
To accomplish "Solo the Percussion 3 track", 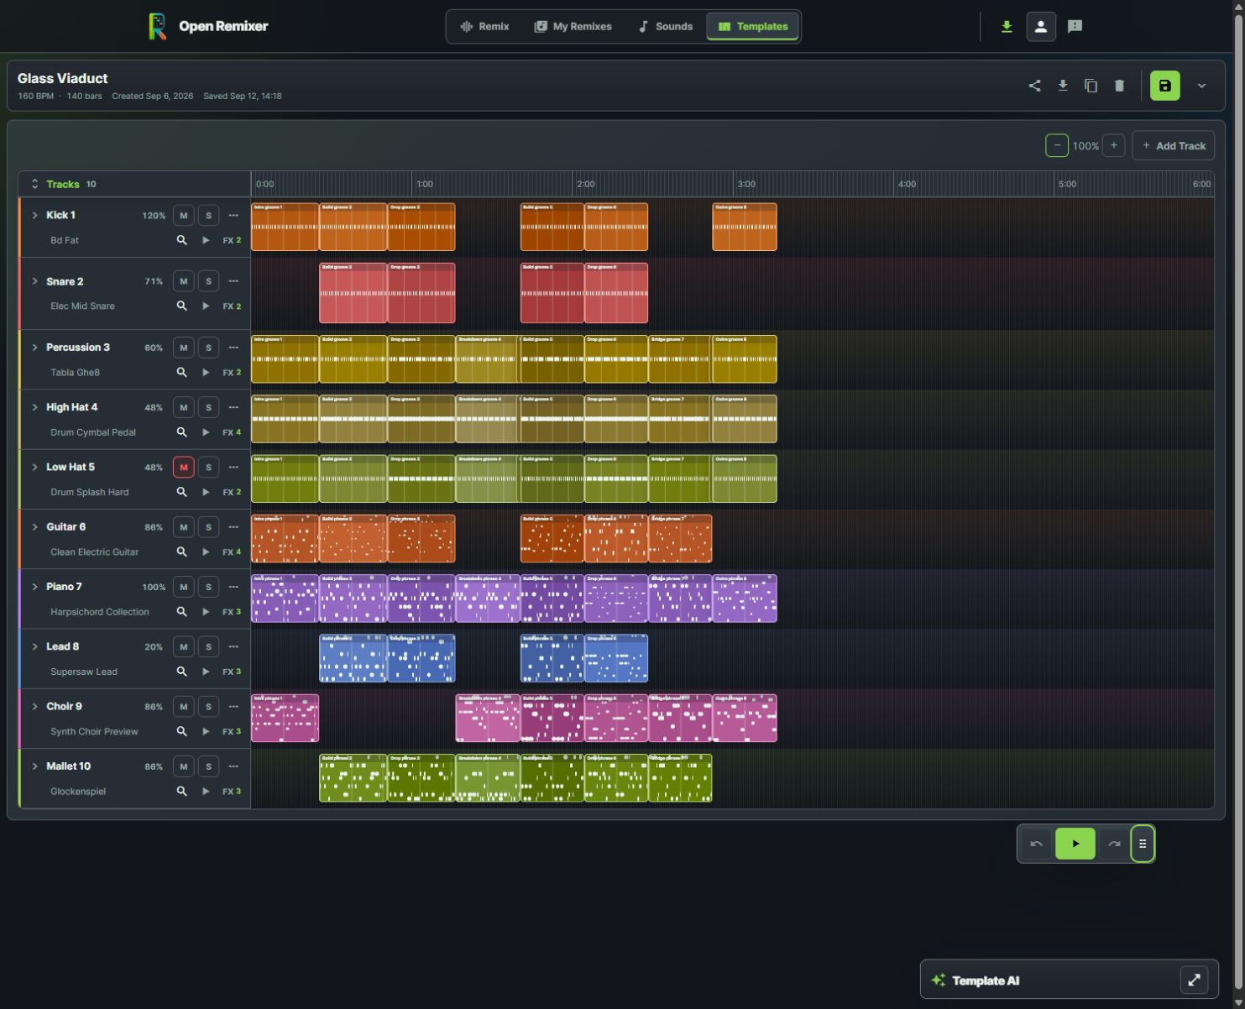I will point(208,348).
